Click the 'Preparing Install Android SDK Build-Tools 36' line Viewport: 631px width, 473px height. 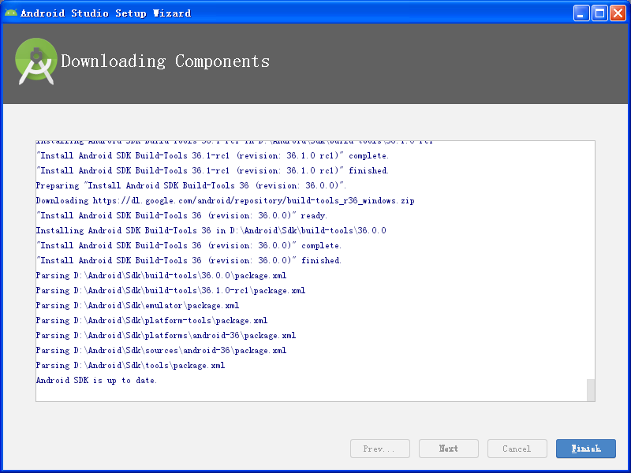pyautogui.click(x=191, y=185)
